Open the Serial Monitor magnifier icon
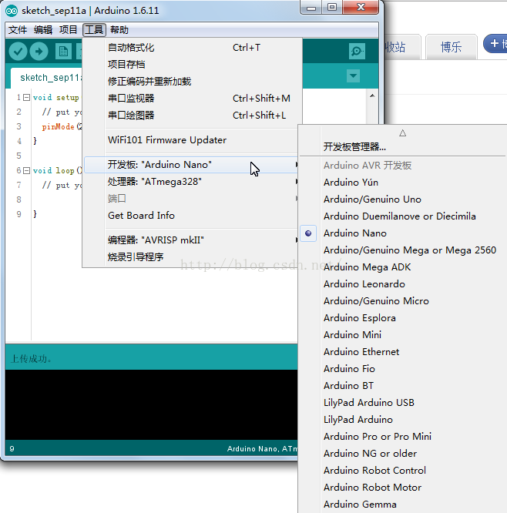507x513 pixels. [357, 52]
